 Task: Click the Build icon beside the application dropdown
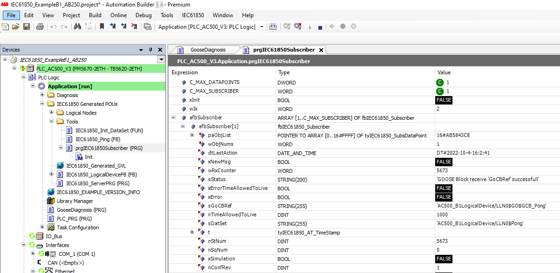[x=273, y=27]
